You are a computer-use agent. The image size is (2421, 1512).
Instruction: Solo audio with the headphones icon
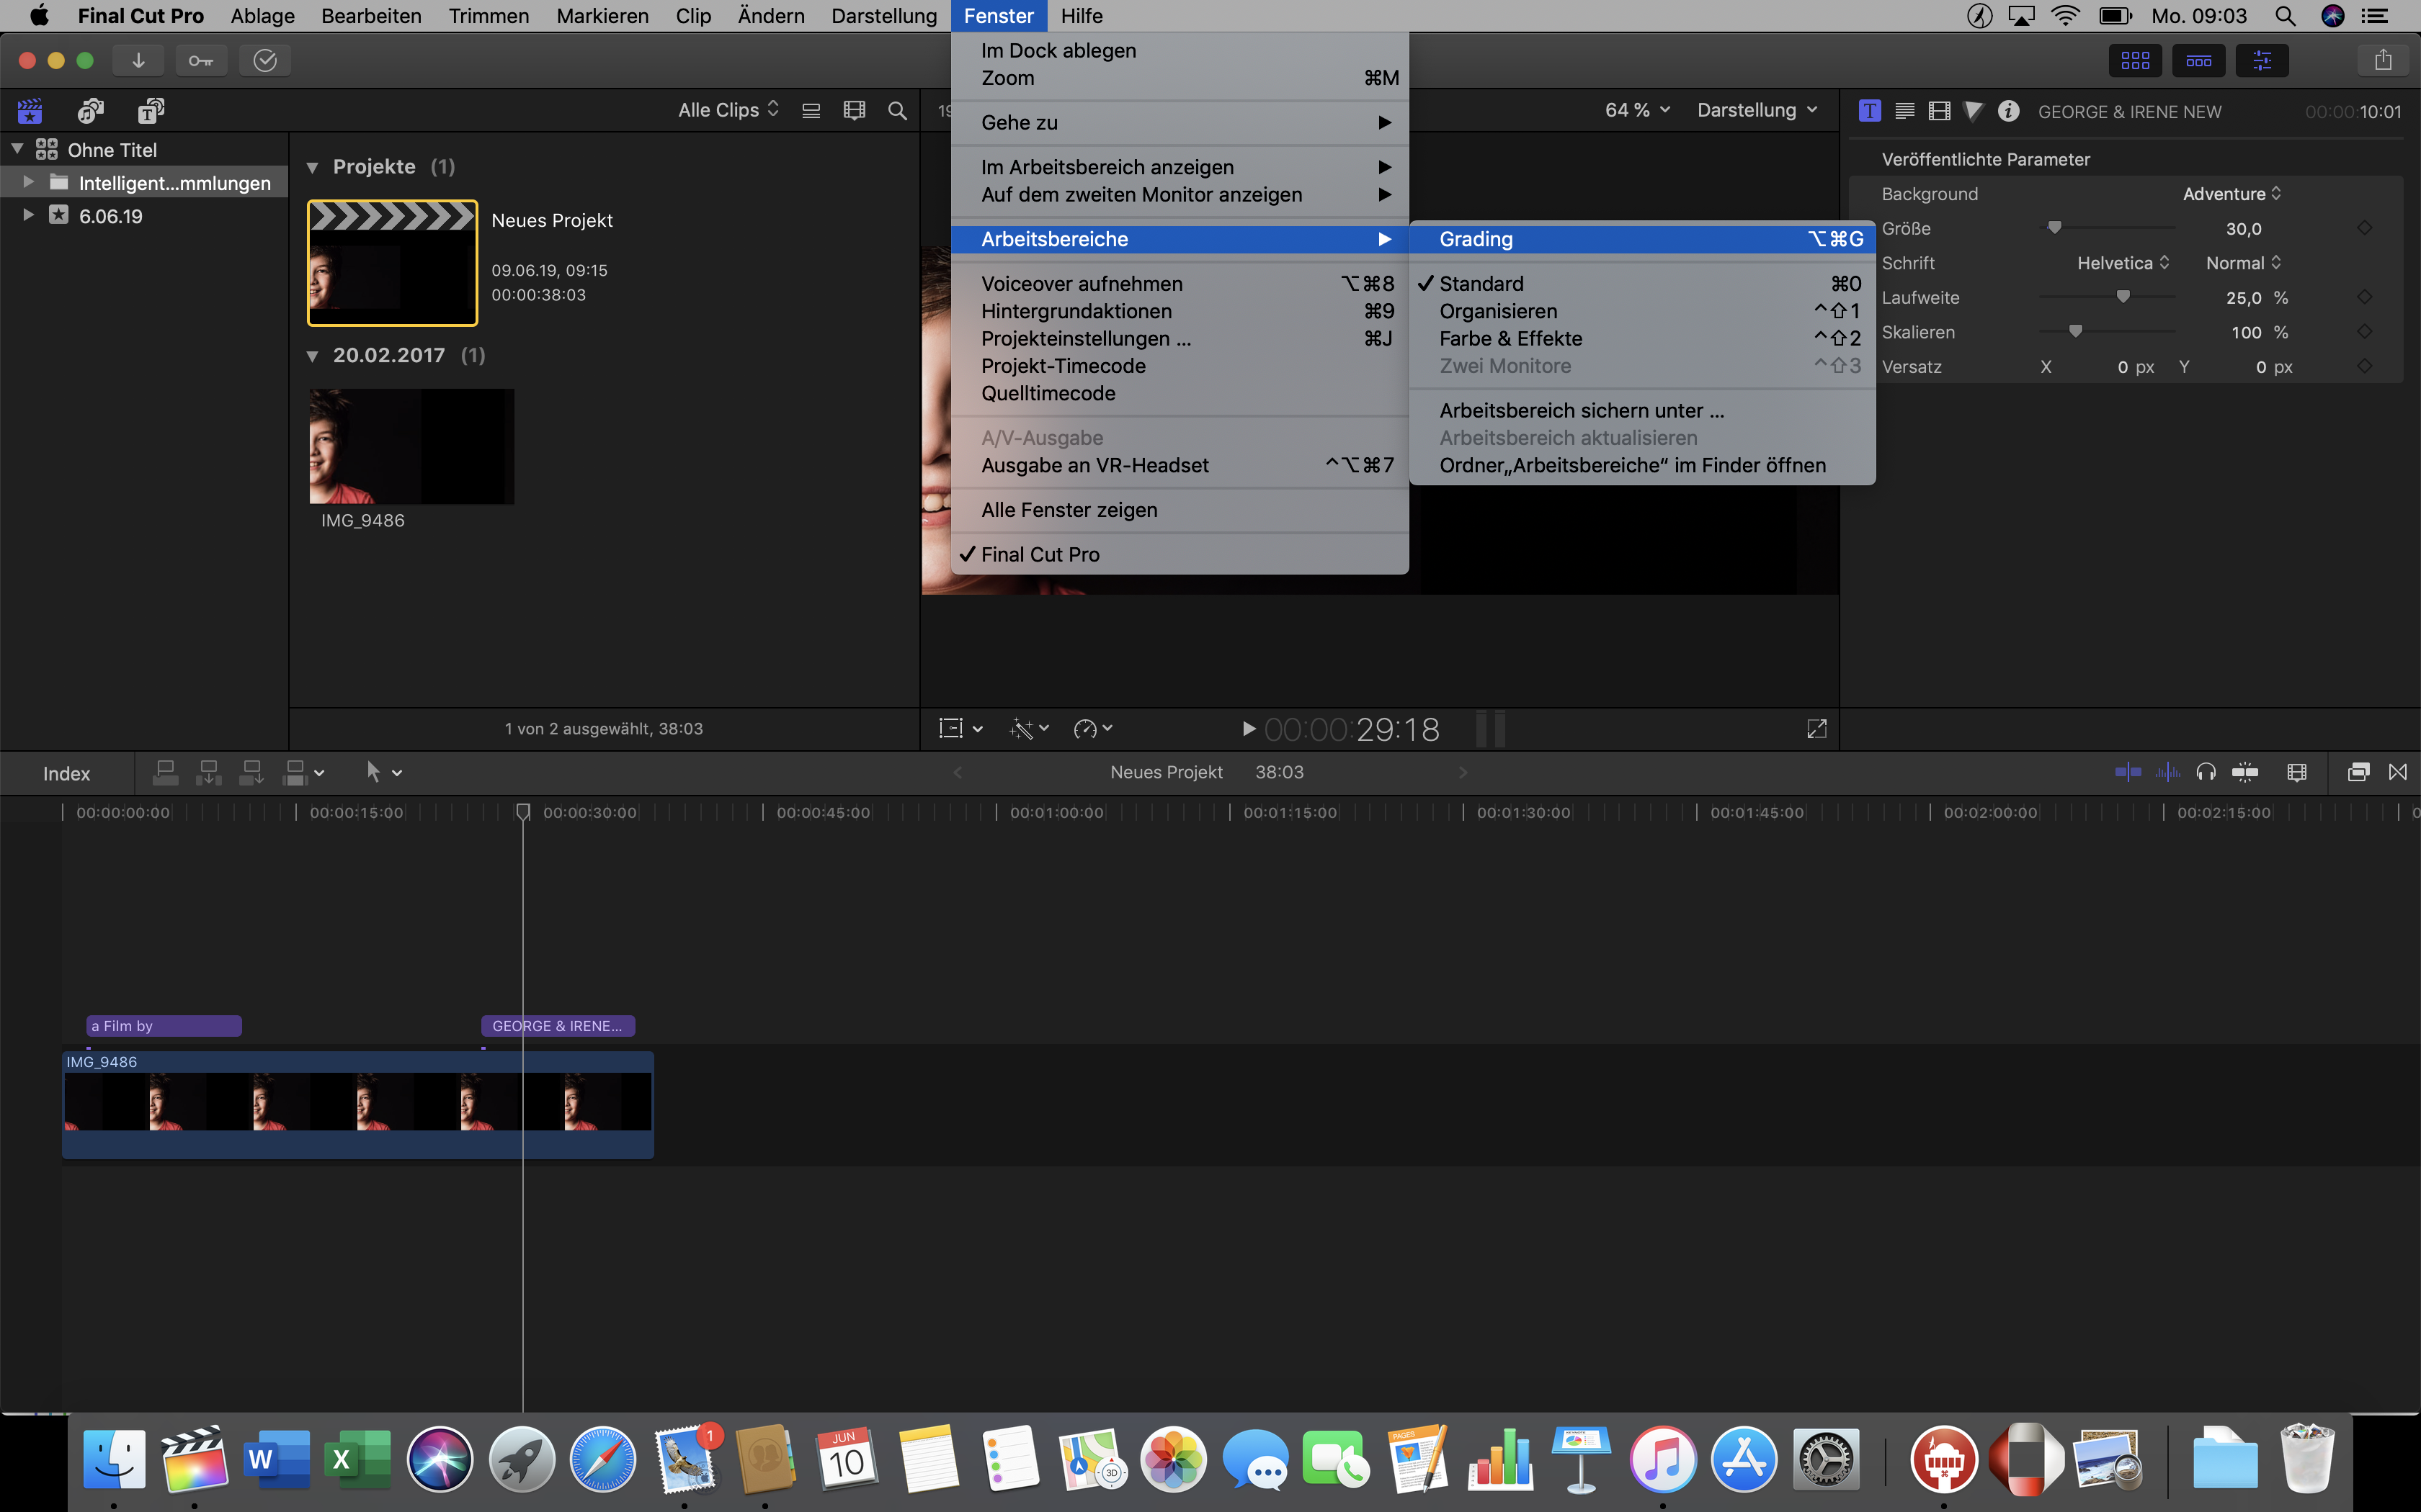click(2205, 772)
